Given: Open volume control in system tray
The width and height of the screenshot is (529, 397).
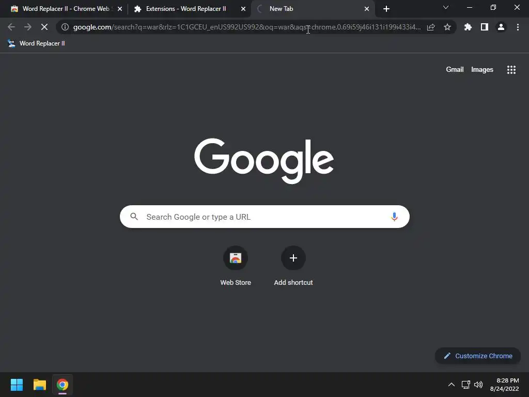Looking at the screenshot, I should (x=478, y=385).
